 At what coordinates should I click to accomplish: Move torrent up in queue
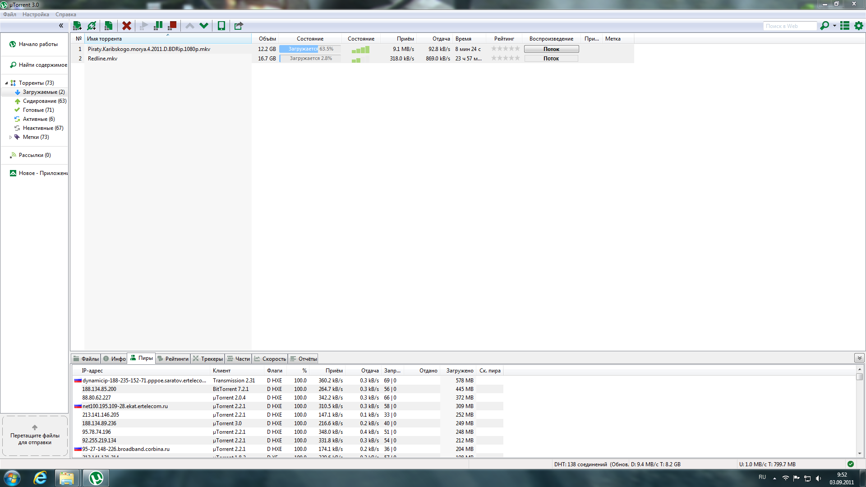[190, 26]
